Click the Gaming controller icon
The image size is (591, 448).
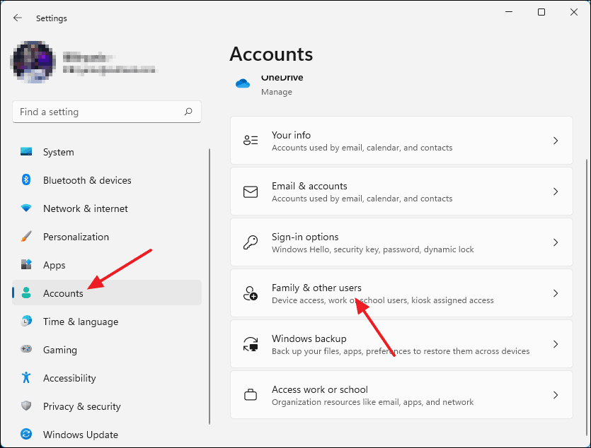pos(26,349)
